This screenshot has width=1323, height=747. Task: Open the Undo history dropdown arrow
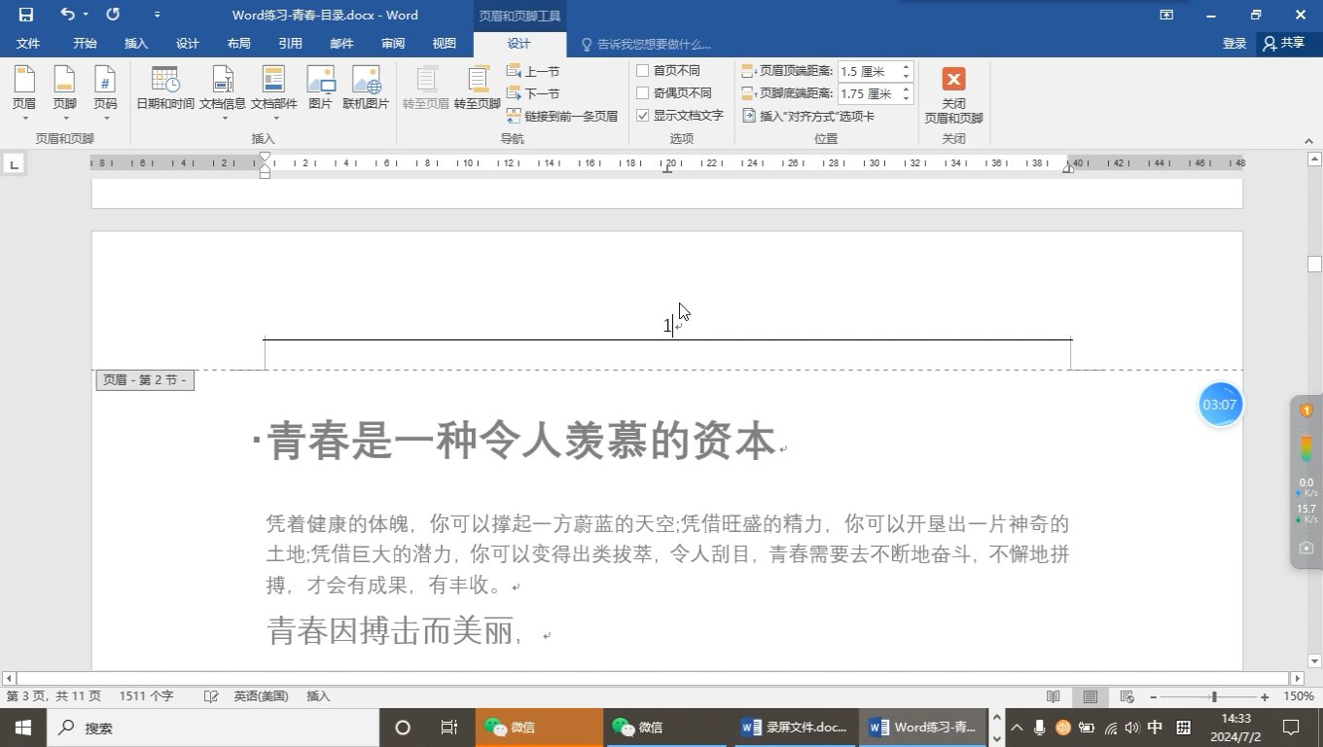(86, 15)
